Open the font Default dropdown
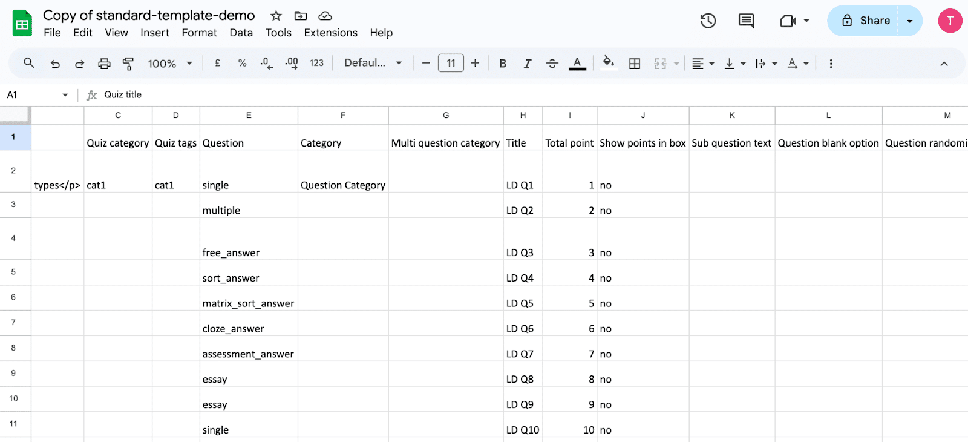 373,63
